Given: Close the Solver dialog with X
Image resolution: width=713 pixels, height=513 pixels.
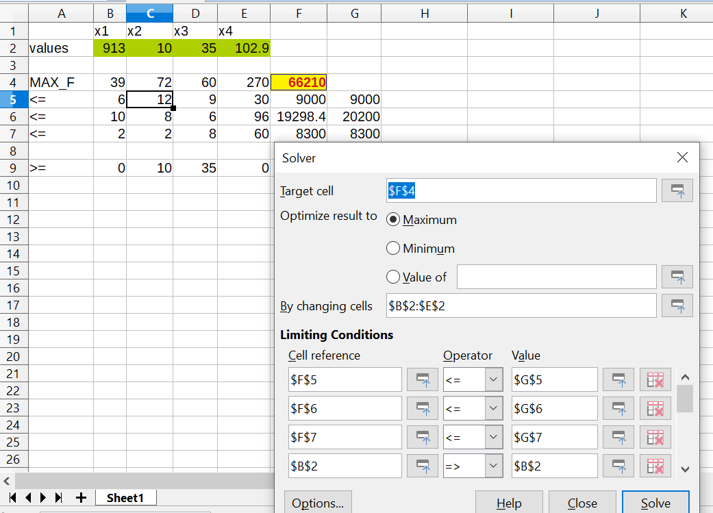Looking at the screenshot, I should [682, 158].
